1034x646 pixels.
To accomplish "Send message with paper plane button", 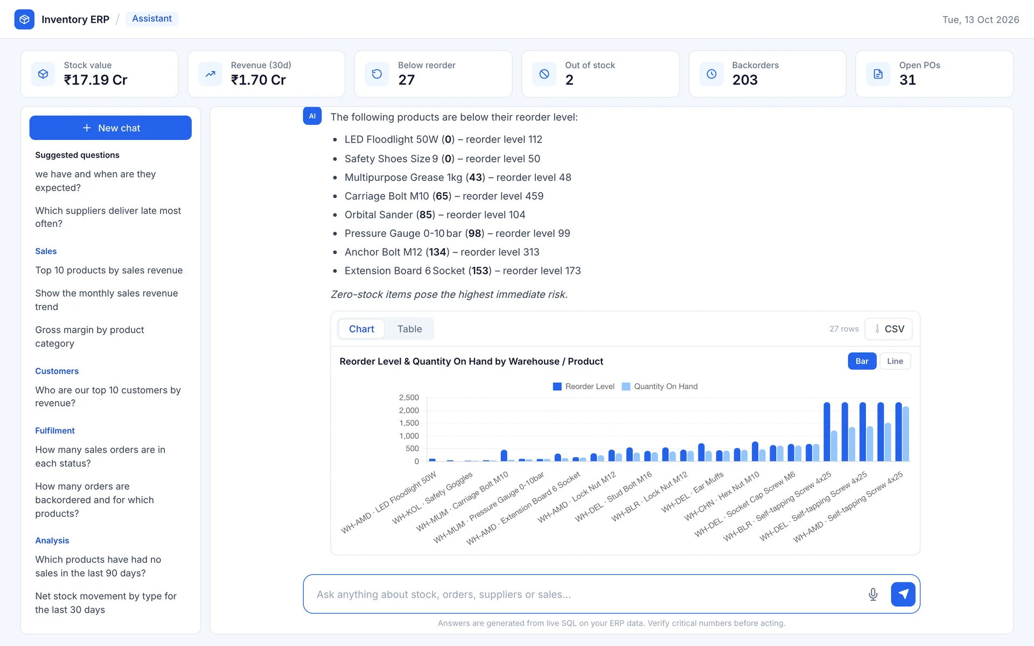I will click(903, 594).
